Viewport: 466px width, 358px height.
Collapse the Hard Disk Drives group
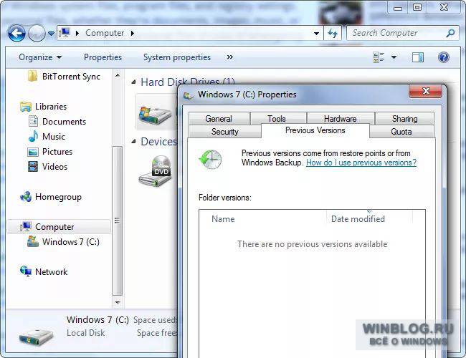point(134,82)
